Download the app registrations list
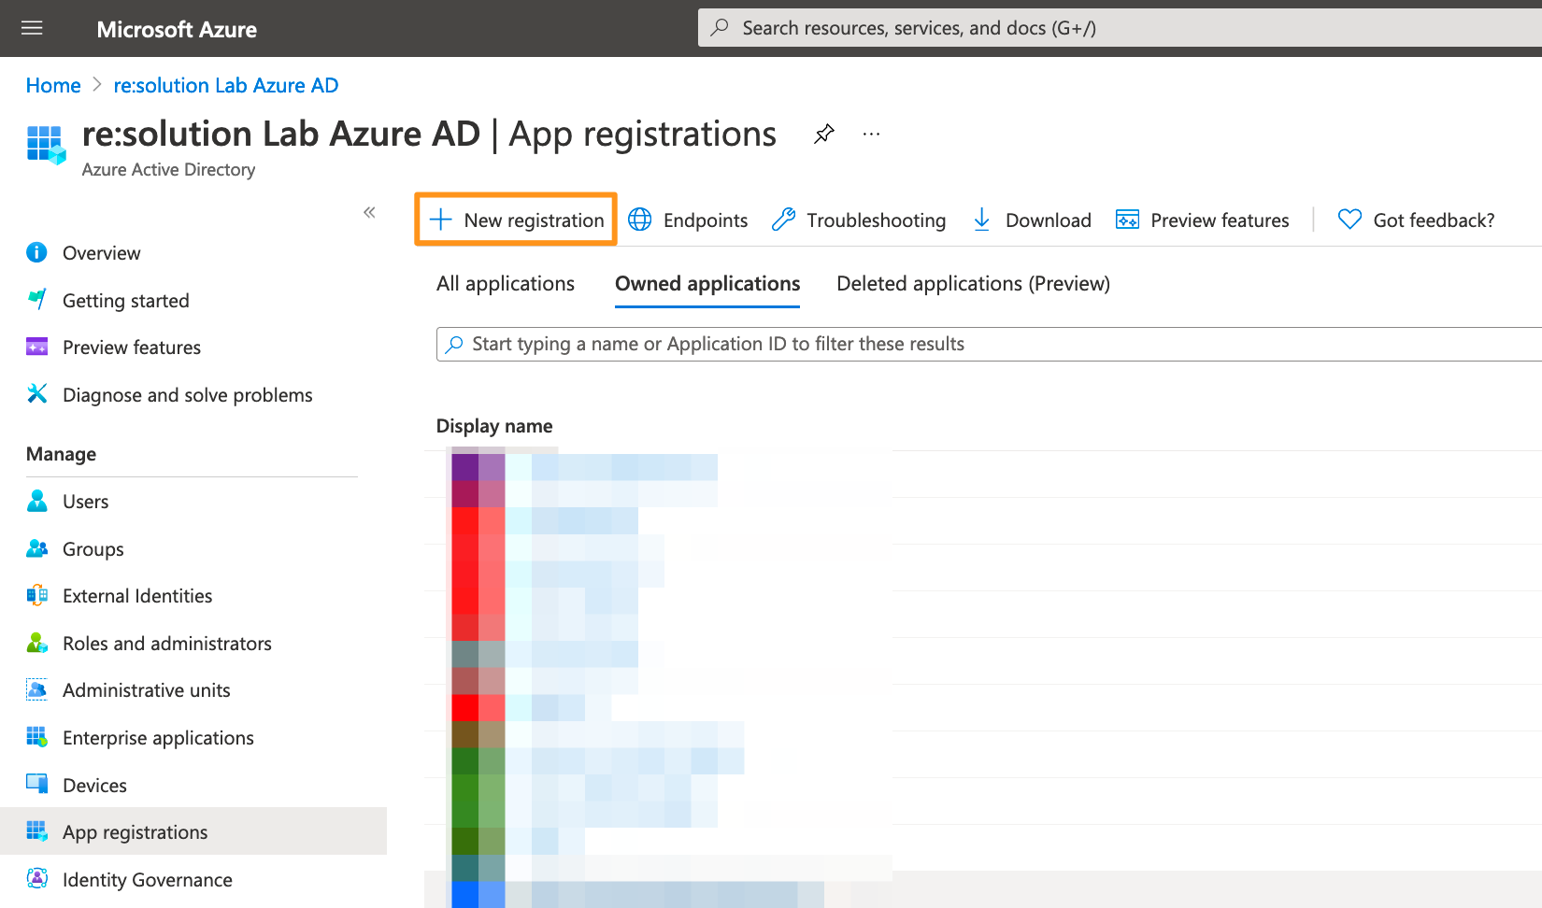Viewport: 1542px width, 908px height. coord(1031,220)
